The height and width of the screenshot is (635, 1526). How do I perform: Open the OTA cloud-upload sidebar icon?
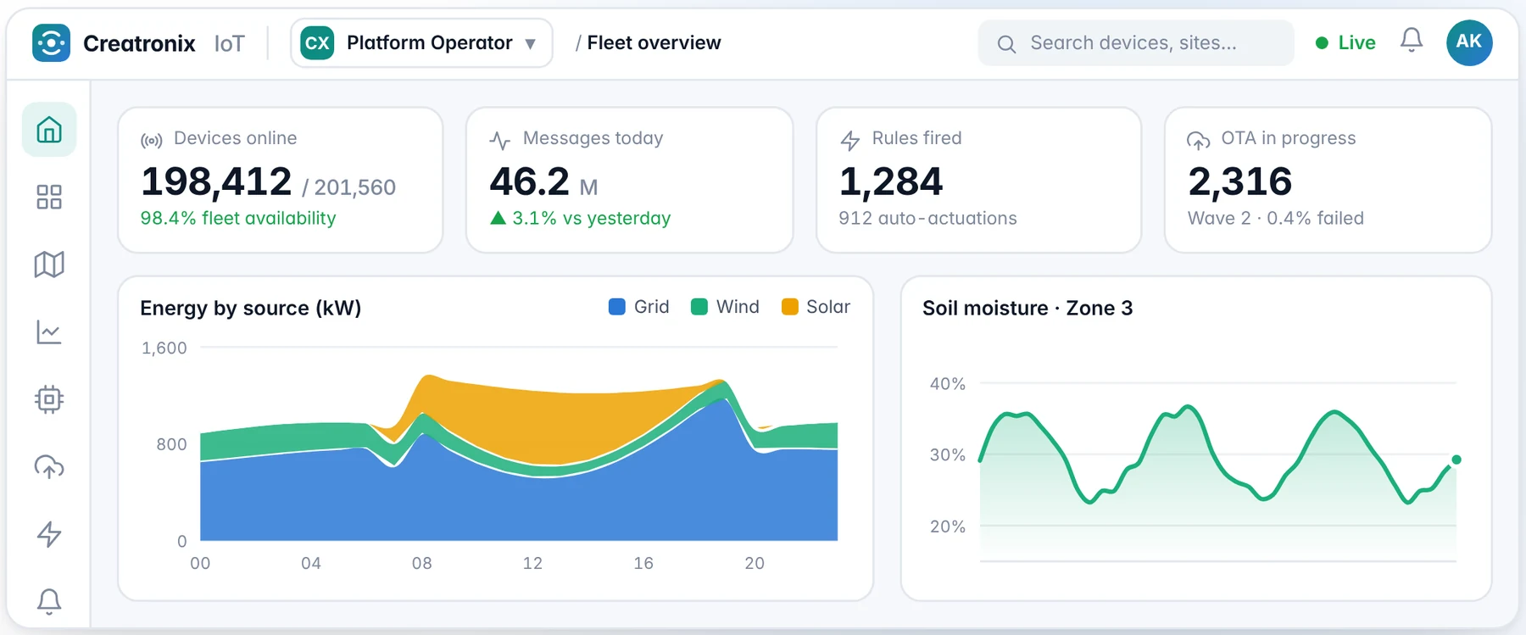coord(49,466)
